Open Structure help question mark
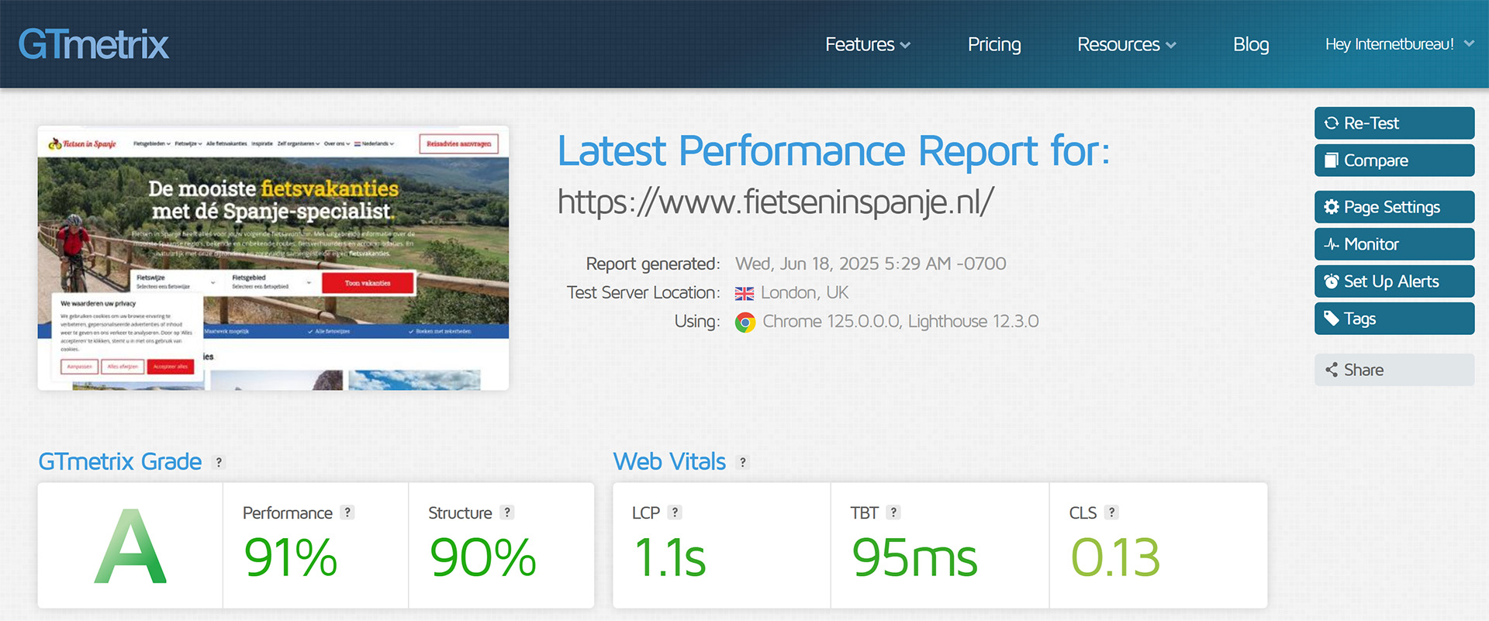1489x621 pixels. click(x=507, y=512)
